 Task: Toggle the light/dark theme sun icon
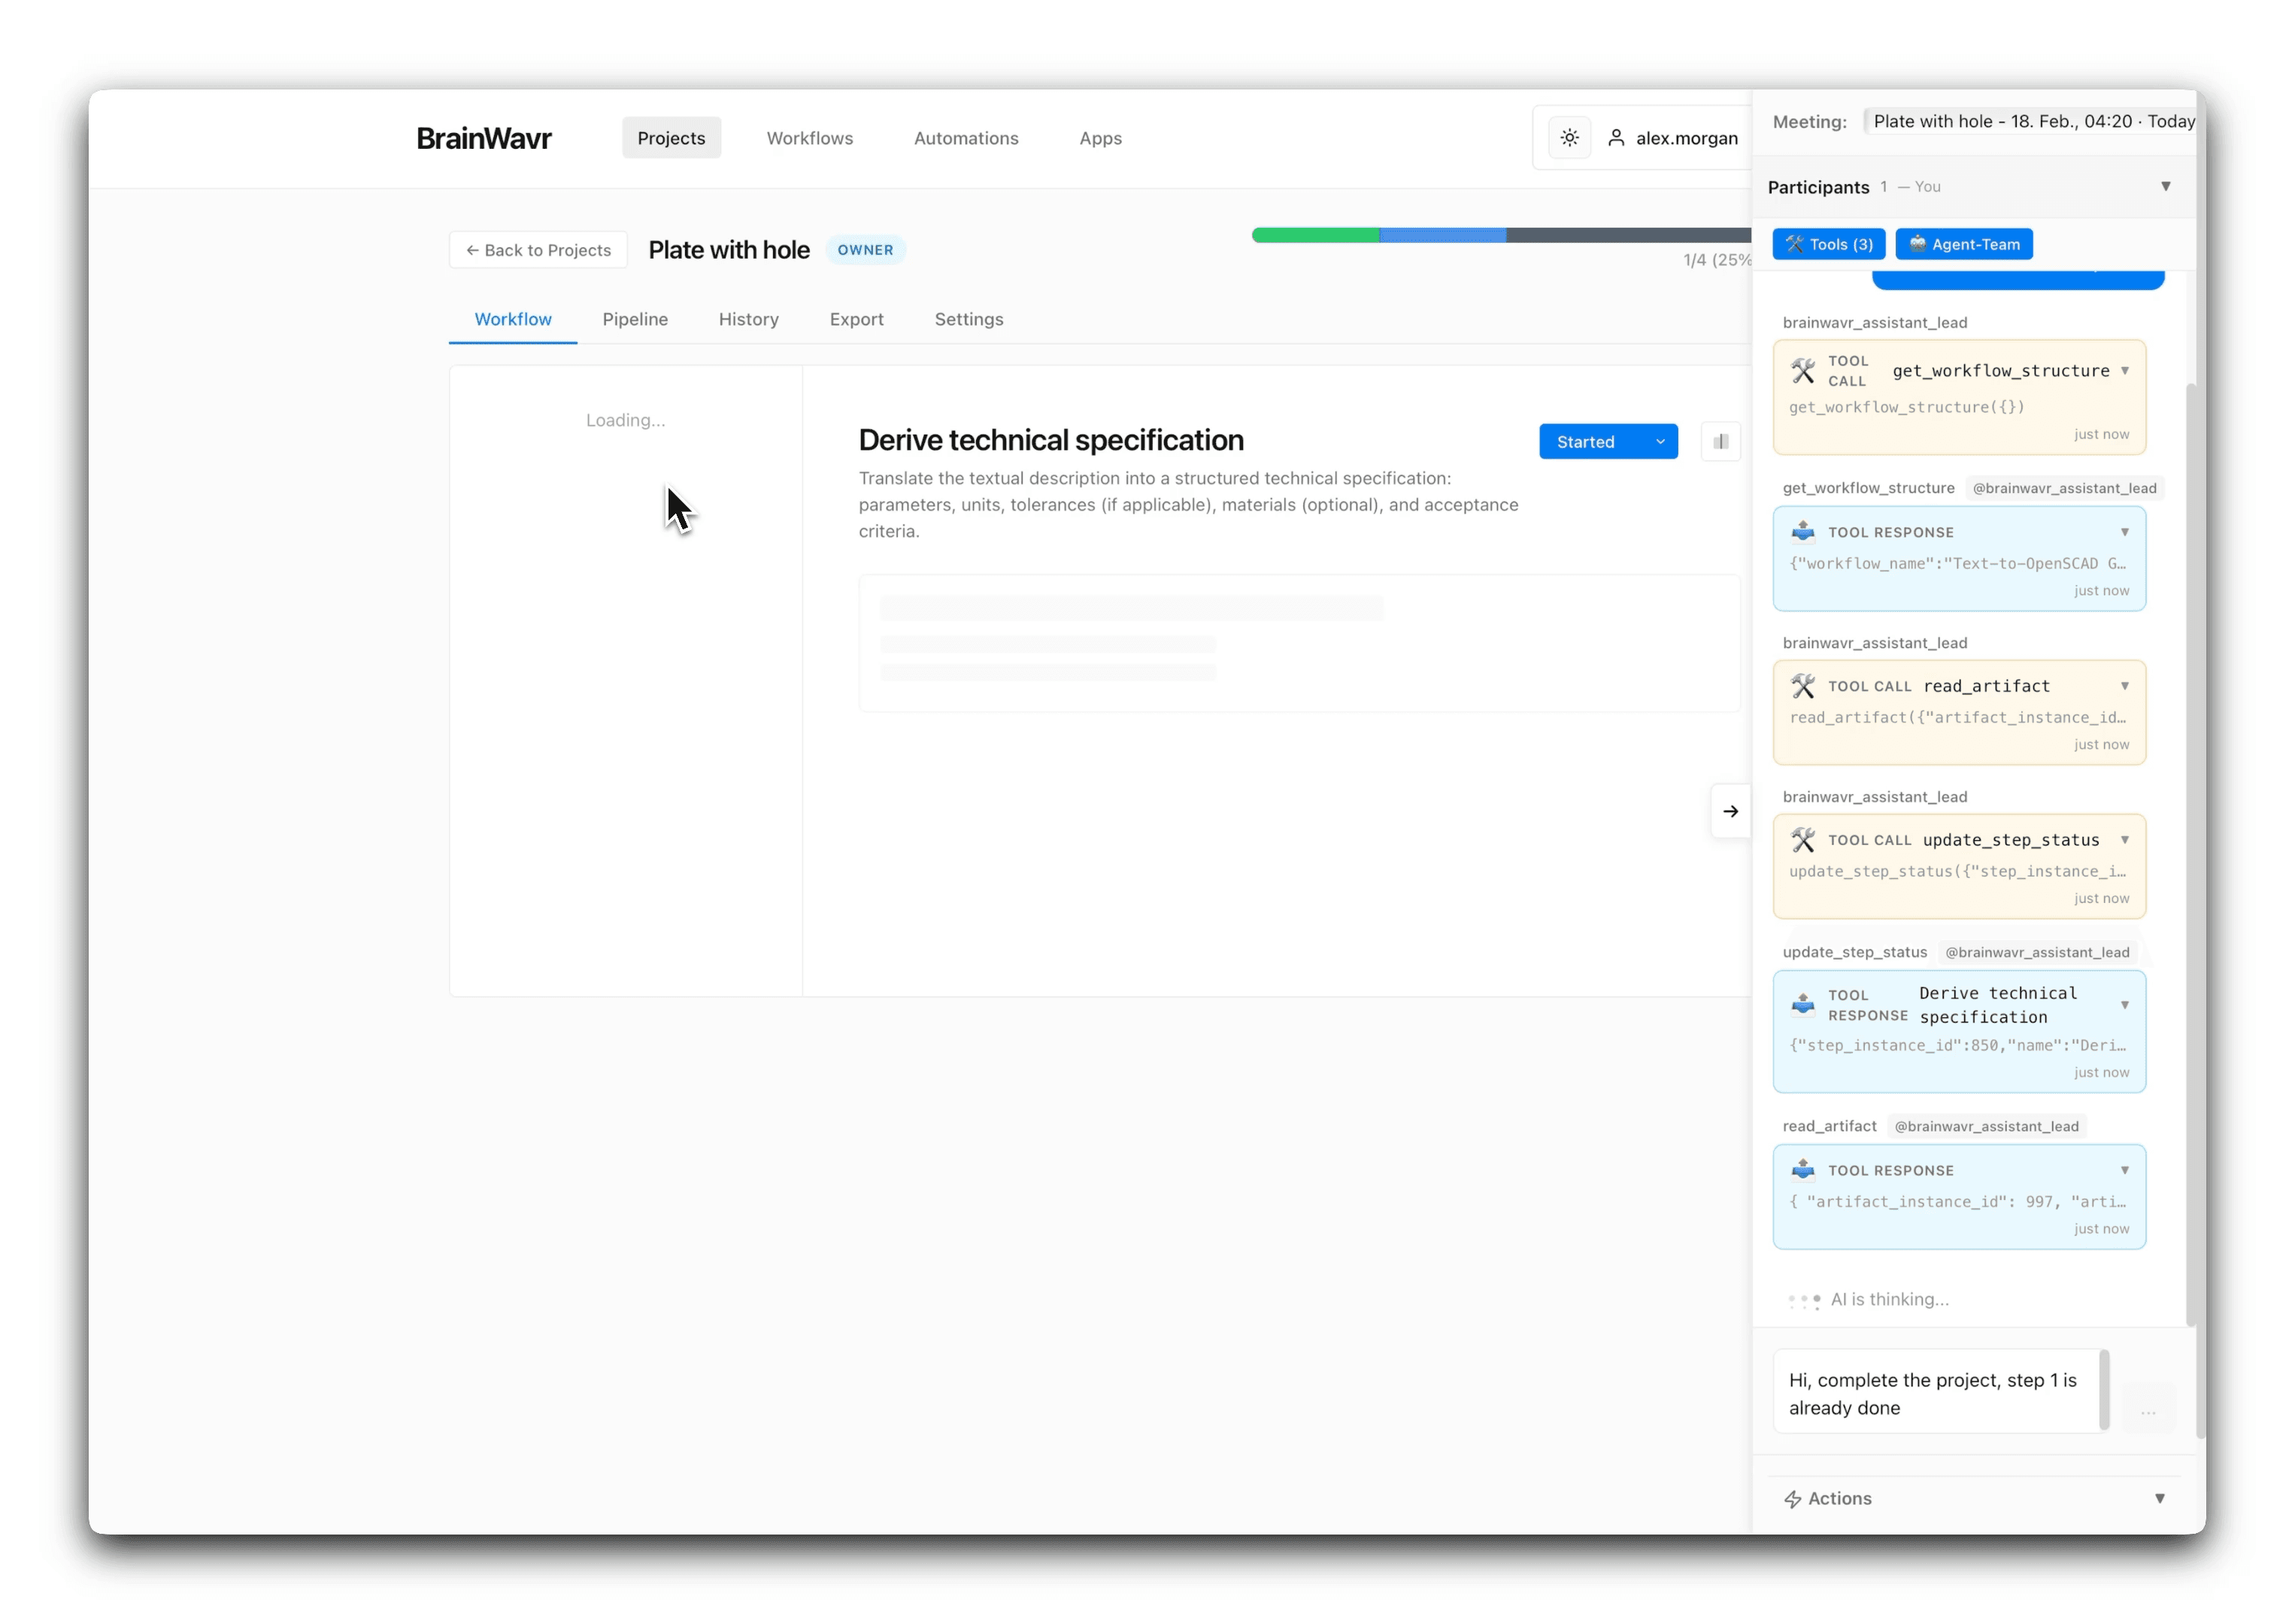pos(1569,138)
